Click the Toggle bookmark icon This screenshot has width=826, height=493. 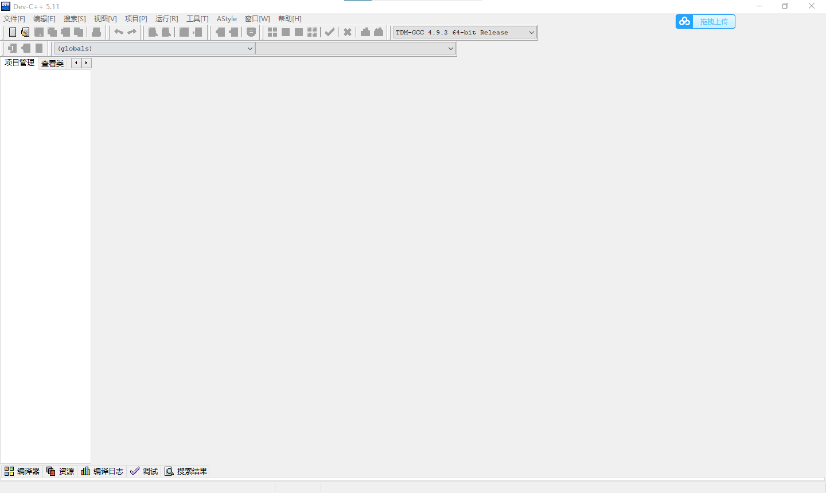[x=26, y=48]
